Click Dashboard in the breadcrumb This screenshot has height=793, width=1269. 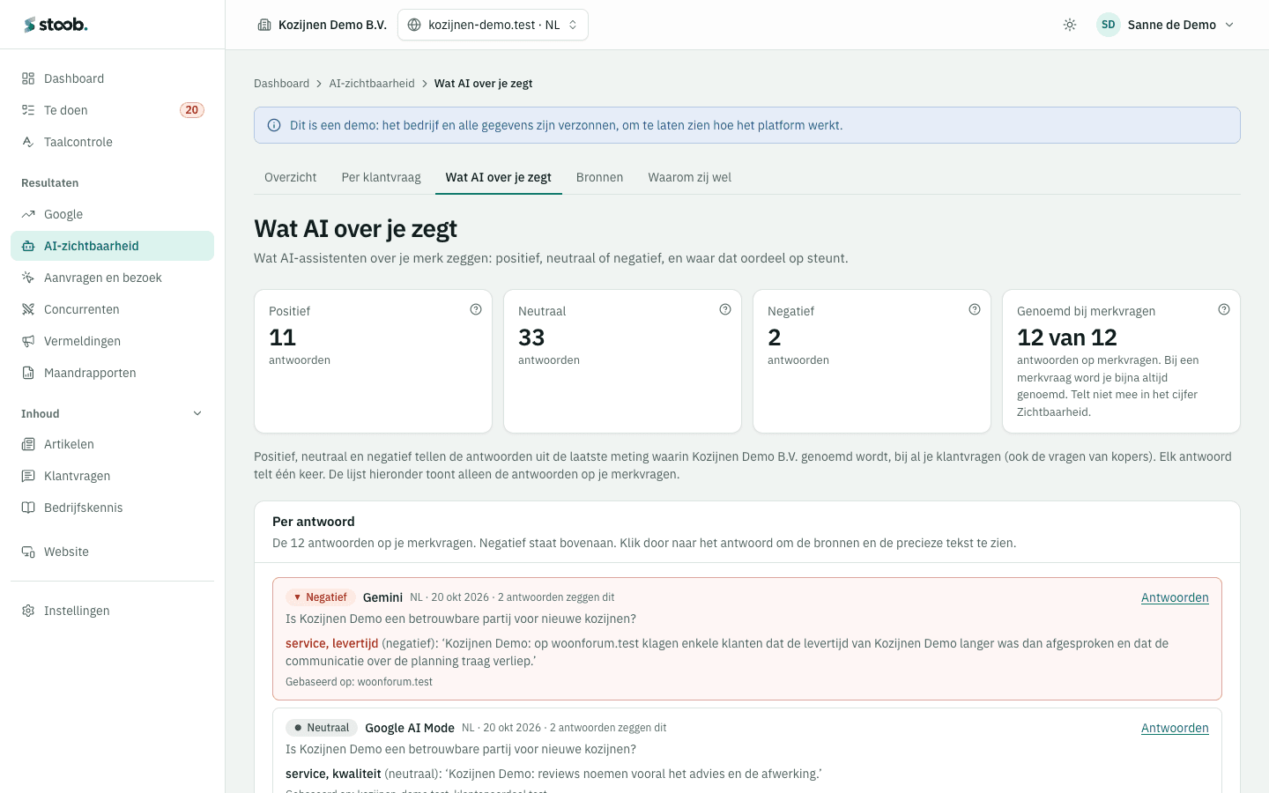tap(281, 84)
